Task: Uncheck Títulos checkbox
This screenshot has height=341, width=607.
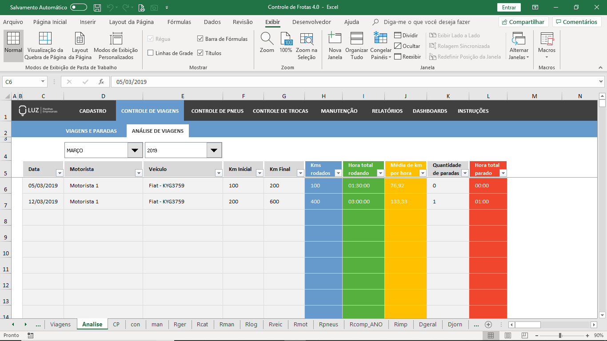Action: pos(200,53)
